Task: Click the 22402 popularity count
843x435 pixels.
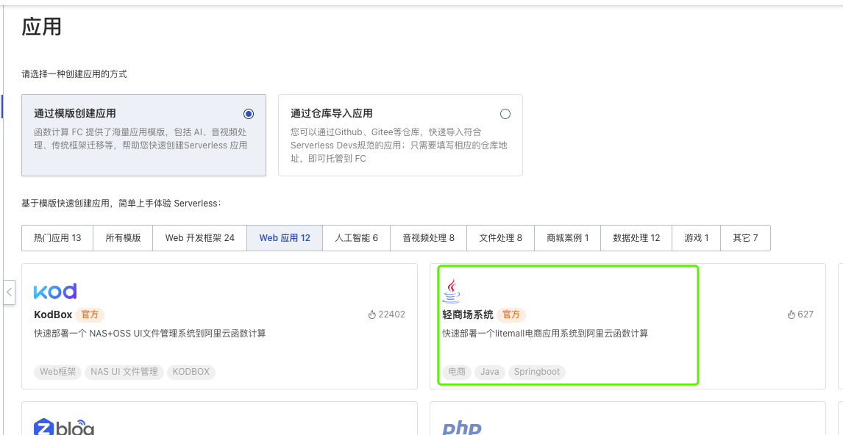Action: [x=392, y=314]
